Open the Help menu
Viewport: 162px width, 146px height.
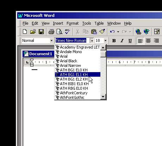128,23
